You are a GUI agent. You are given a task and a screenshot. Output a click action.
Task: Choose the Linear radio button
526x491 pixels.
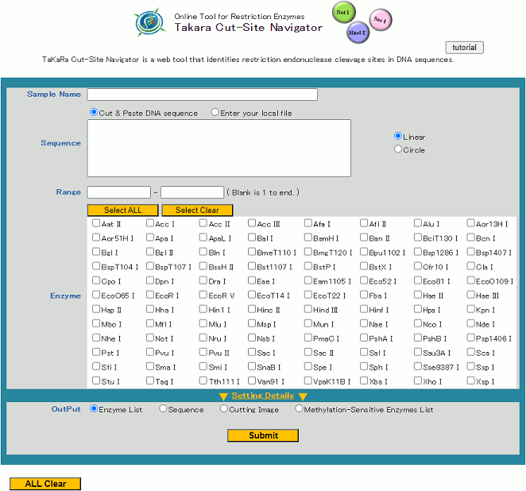pyautogui.click(x=398, y=136)
